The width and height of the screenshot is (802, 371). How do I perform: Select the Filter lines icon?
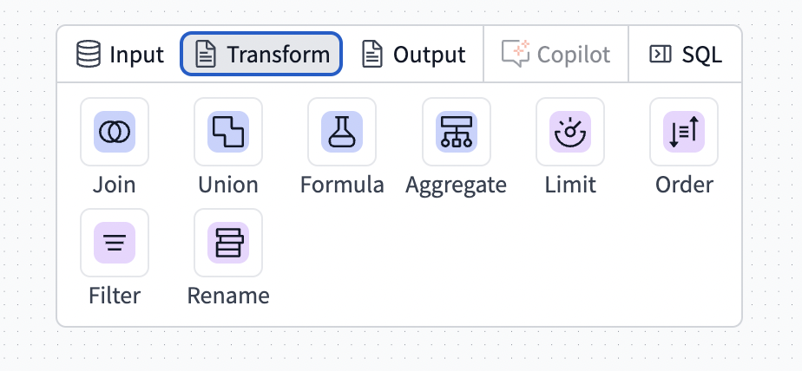click(115, 243)
